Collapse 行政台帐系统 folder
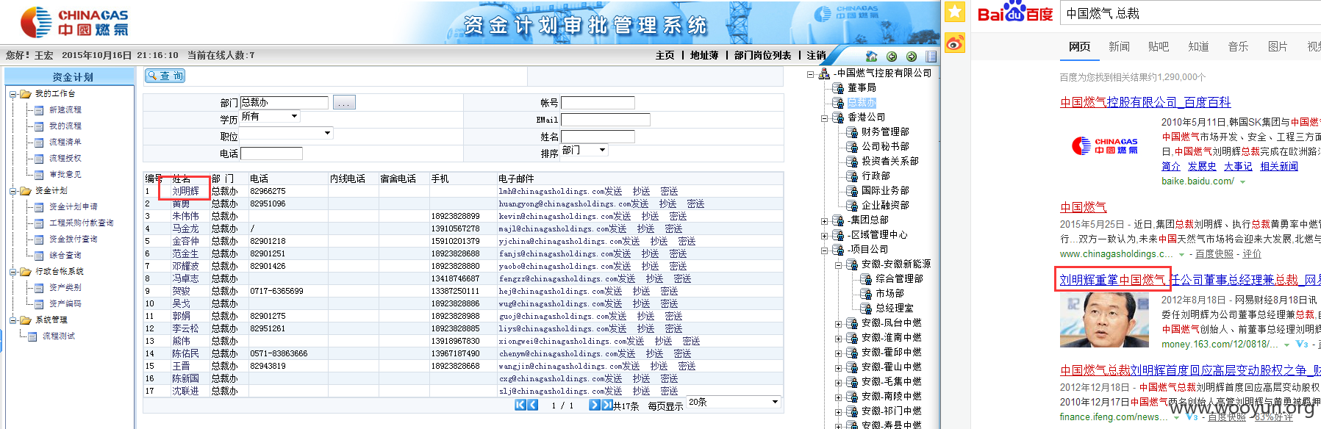This screenshot has width=1321, height=429. (12, 272)
